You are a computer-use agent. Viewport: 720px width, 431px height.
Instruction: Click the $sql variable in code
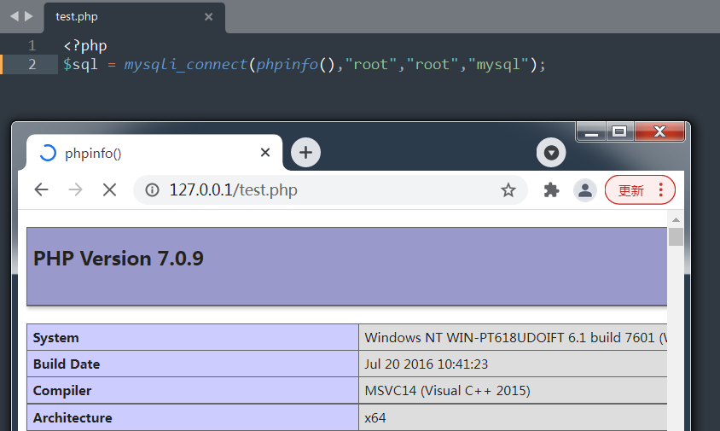click(x=80, y=64)
